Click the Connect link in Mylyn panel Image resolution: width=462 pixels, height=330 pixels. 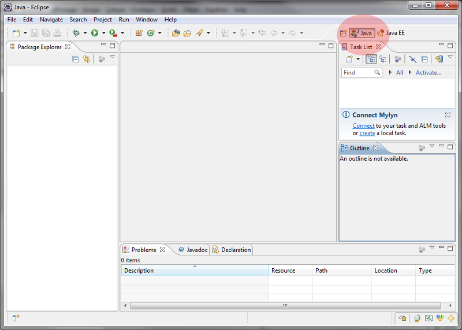[363, 125]
